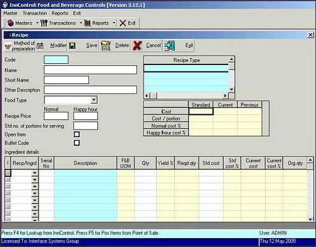Click the Delete basket icon
This screenshot has height=247, width=316.
106,45
